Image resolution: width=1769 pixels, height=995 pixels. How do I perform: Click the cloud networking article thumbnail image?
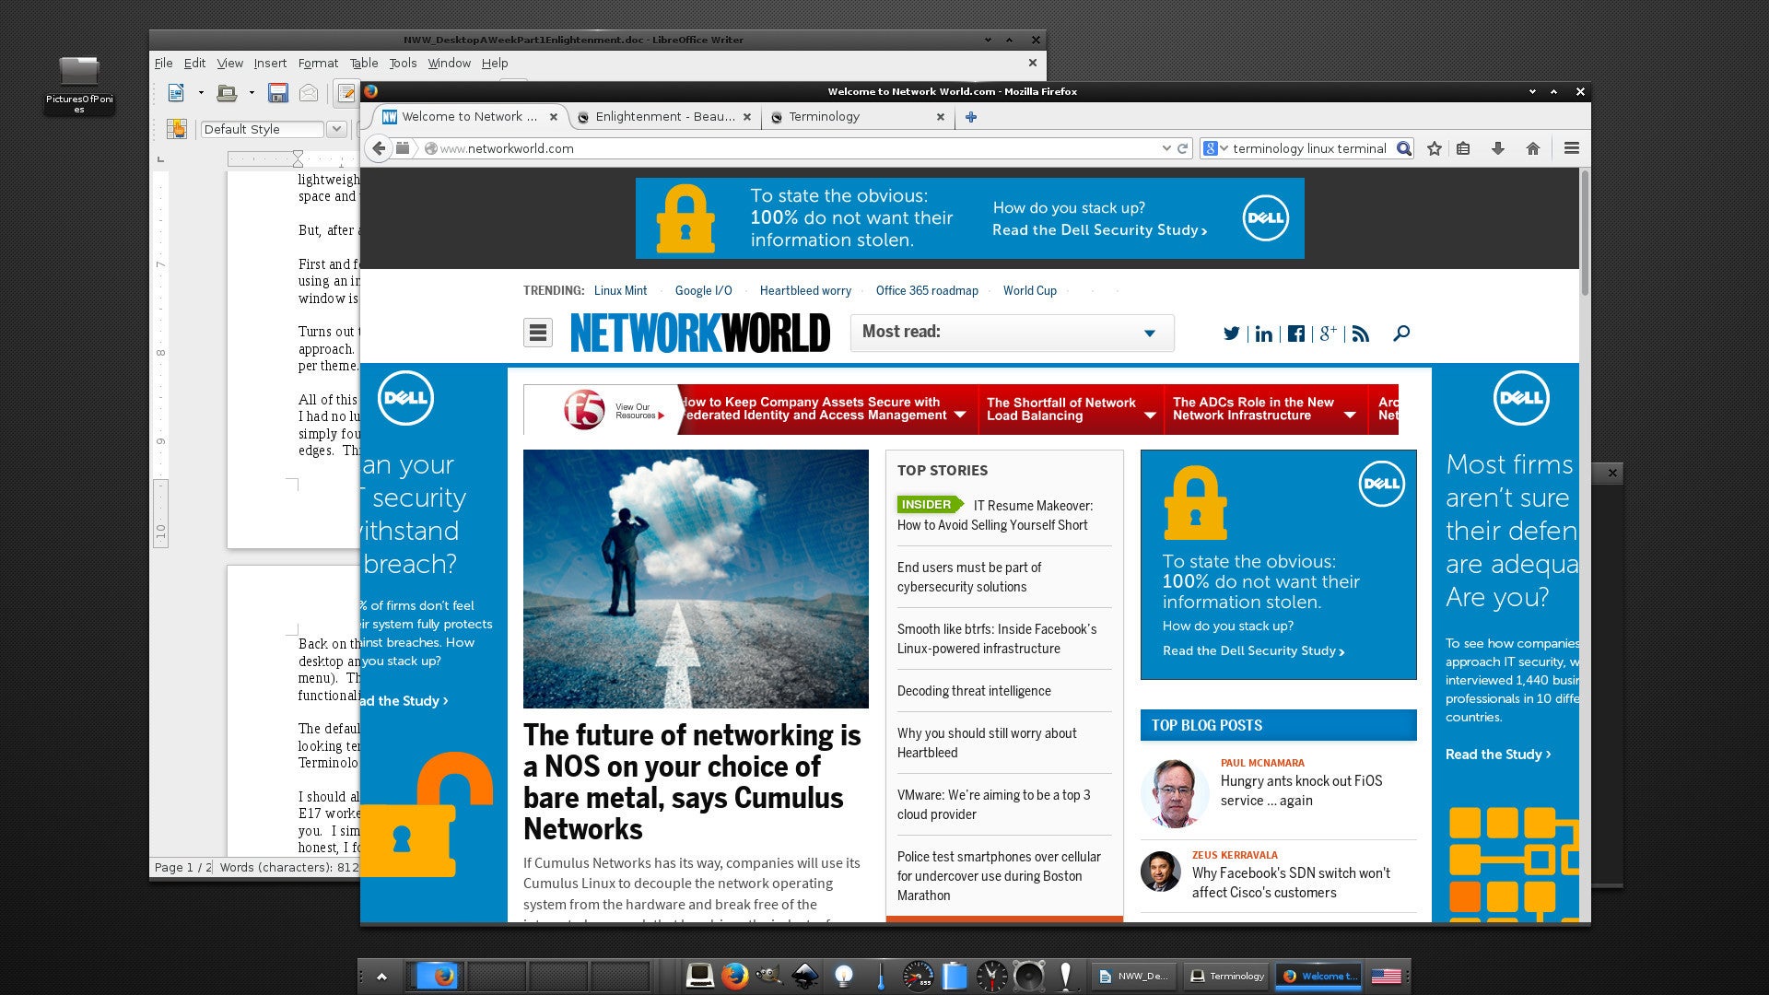click(696, 579)
